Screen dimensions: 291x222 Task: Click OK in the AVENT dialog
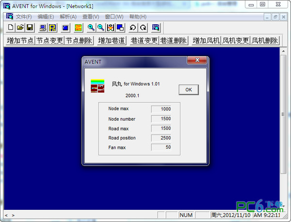click(x=189, y=90)
